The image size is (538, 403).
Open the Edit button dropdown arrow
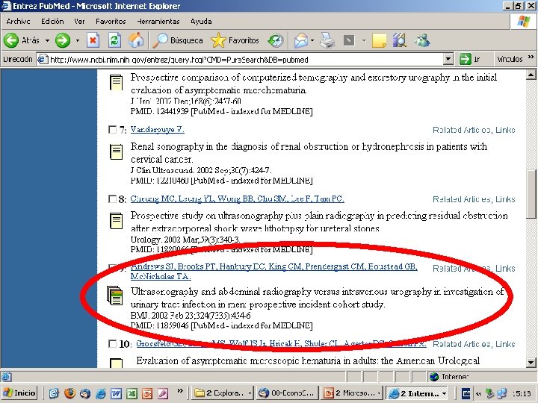(364, 40)
